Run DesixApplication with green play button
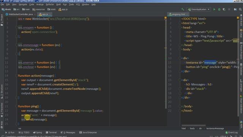Screen dimensions: 243x137 (x=214, y=10)
